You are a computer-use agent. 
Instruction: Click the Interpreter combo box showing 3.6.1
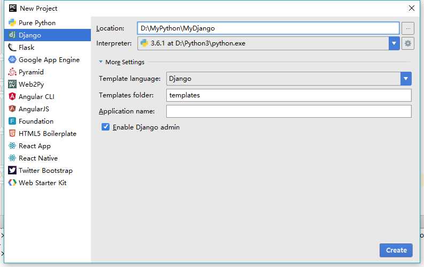(268, 43)
